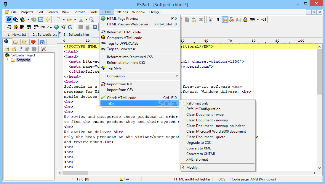This screenshot has height=184, width=325.
Task: Click the C++ code explorer icon
Action: point(231,19)
